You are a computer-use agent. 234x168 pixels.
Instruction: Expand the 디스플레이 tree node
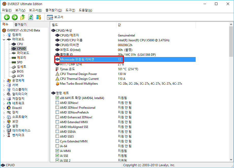tap(4, 90)
